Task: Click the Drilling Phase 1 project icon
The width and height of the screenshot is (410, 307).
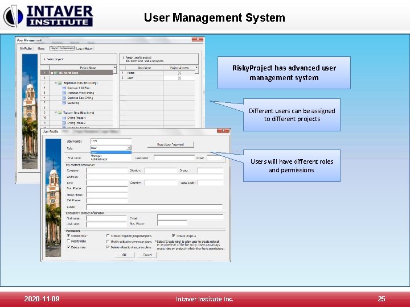Action: pyautogui.click(x=64, y=118)
